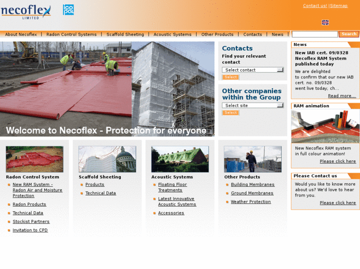Click the Please Contact us panel heading

coord(315,176)
